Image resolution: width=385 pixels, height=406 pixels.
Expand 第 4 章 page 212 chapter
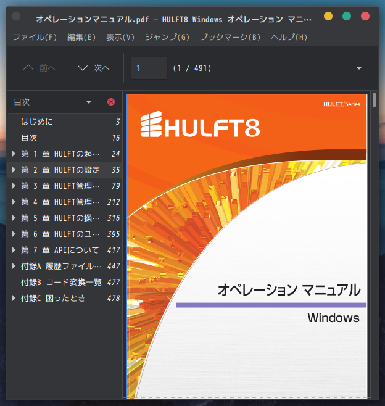point(14,202)
